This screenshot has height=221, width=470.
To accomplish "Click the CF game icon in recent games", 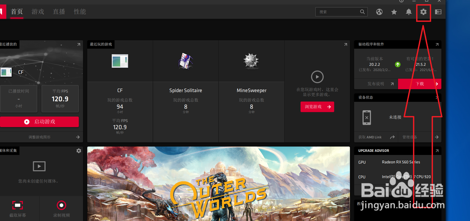I will coord(120,61).
